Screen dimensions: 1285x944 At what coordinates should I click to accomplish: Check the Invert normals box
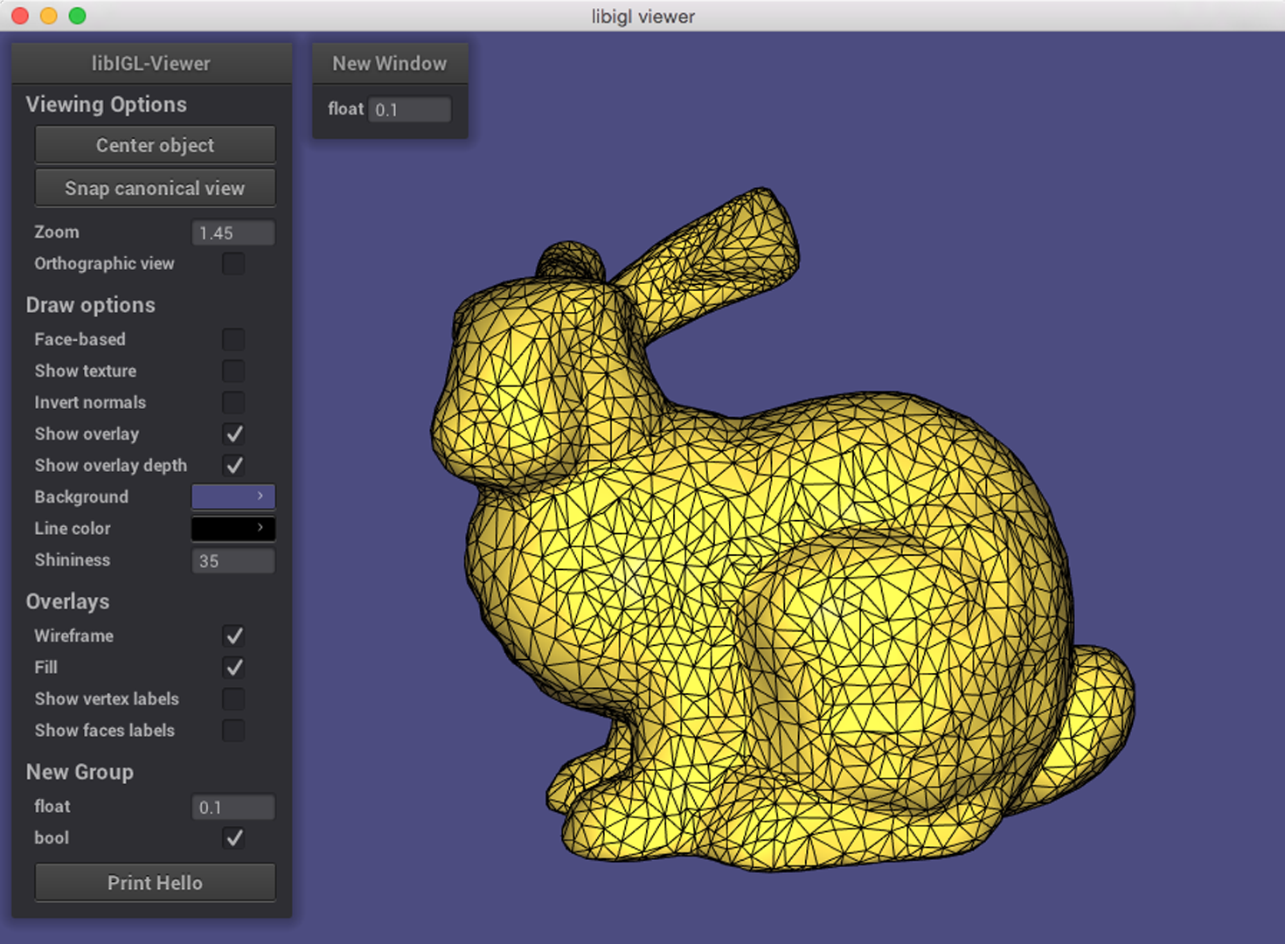(x=233, y=402)
